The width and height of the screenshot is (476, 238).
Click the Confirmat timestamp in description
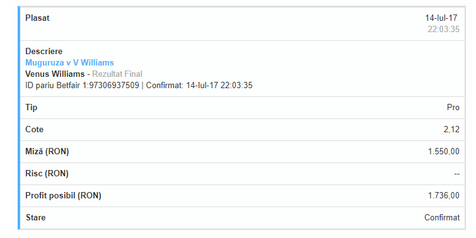coord(199,85)
